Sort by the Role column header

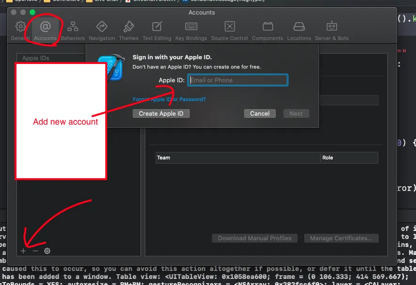[349, 158]
